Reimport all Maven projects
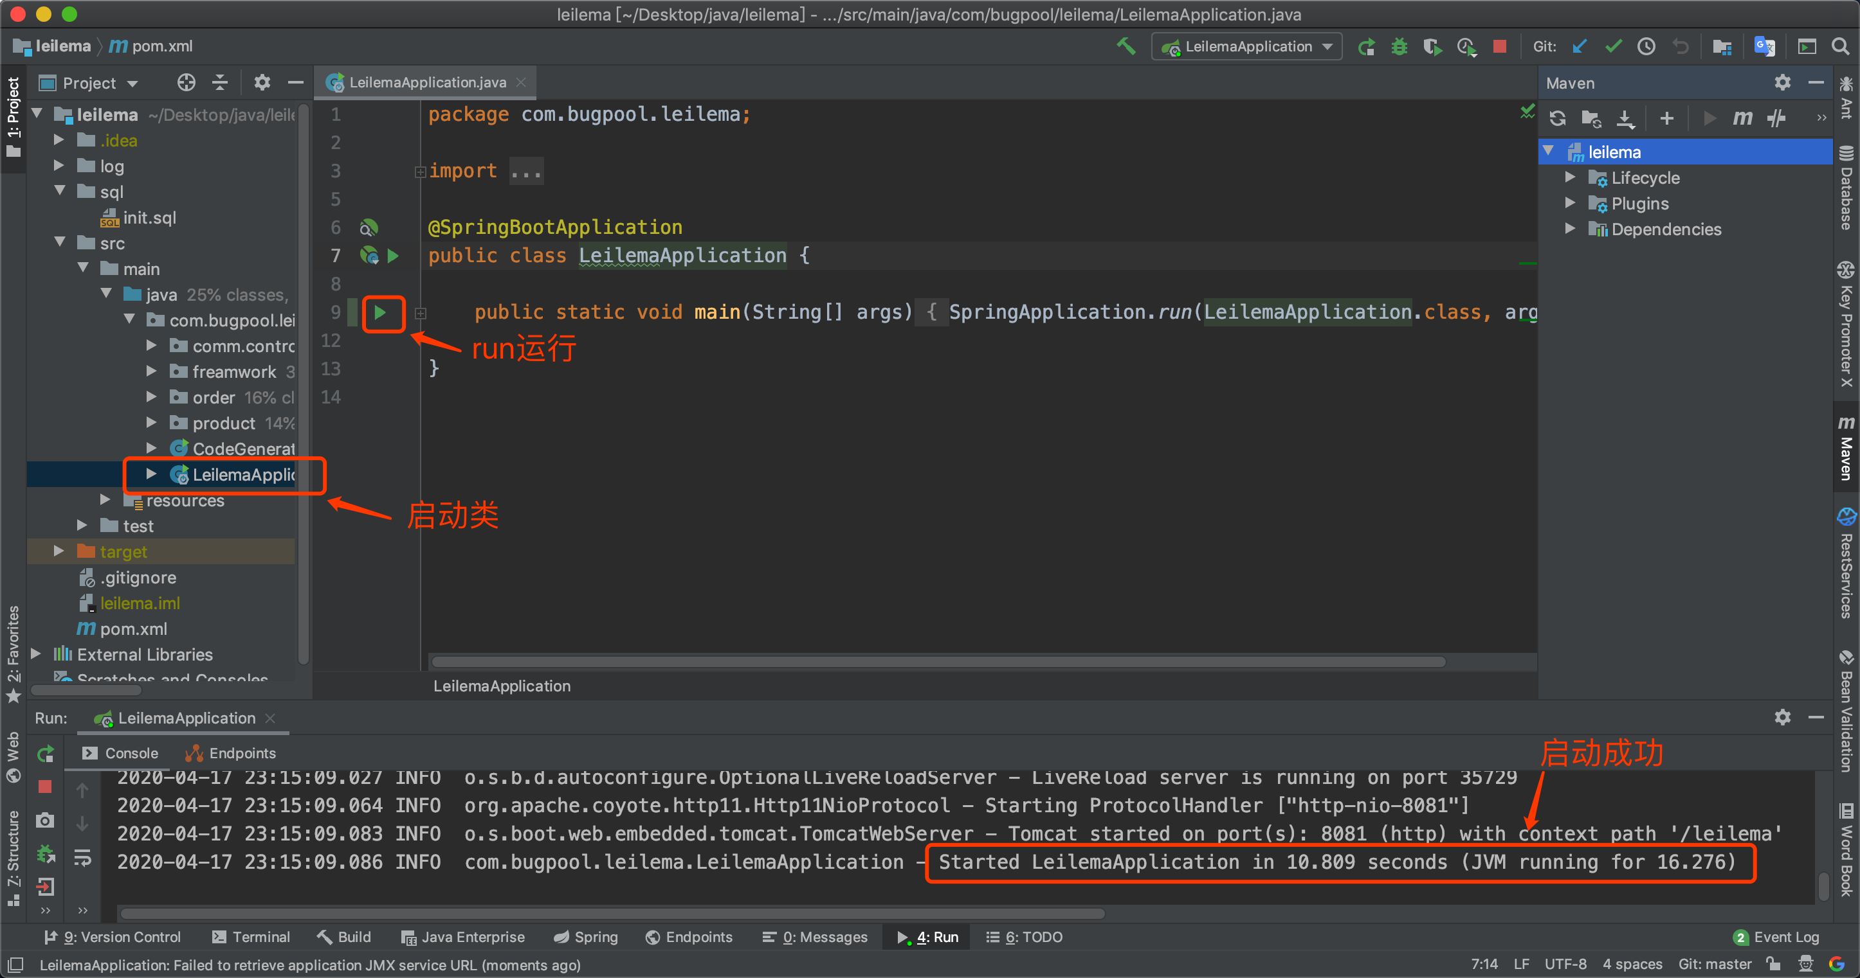This screenshot has height=978, width=1860. [1558, 118]
